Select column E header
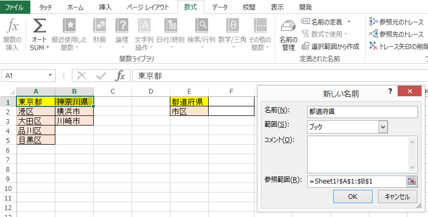The height and width of the screenshot is (217, 428). pyautogui.click(x=189, y=91)
